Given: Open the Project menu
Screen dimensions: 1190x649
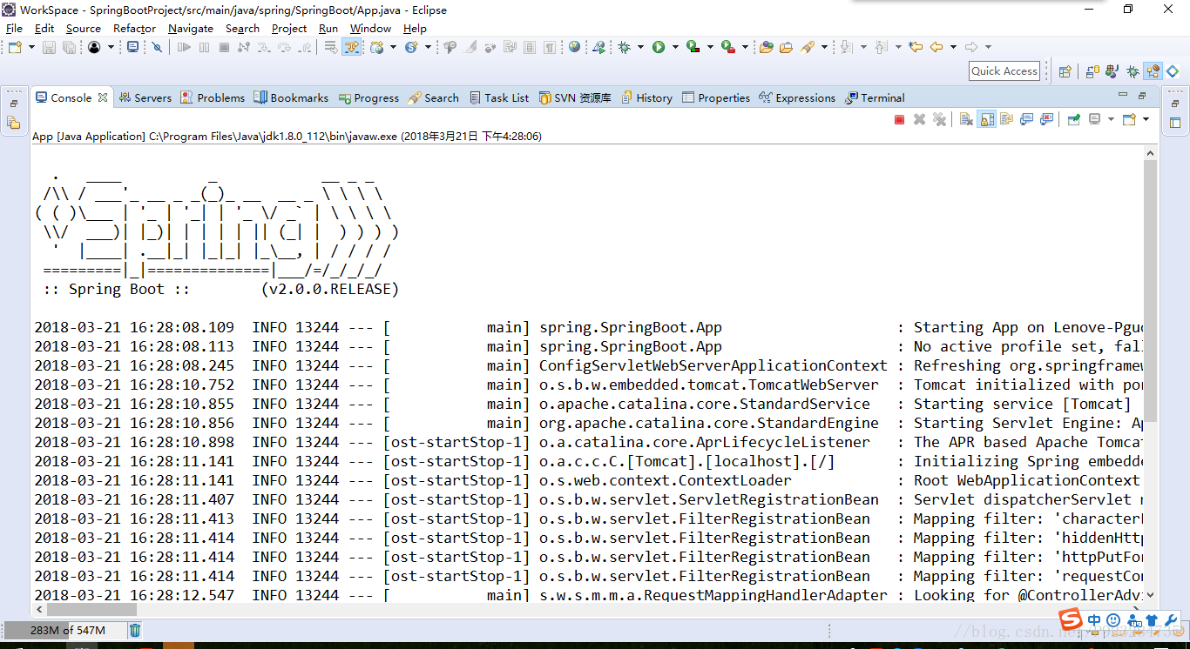Looking at the screenshot, I should [x=289, y=28].
